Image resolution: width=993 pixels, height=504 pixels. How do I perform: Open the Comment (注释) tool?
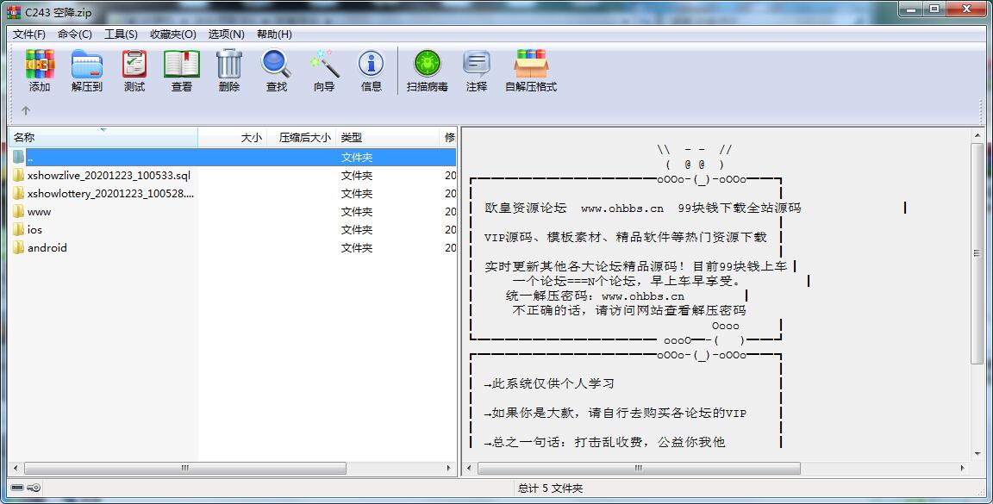(476, 71)
